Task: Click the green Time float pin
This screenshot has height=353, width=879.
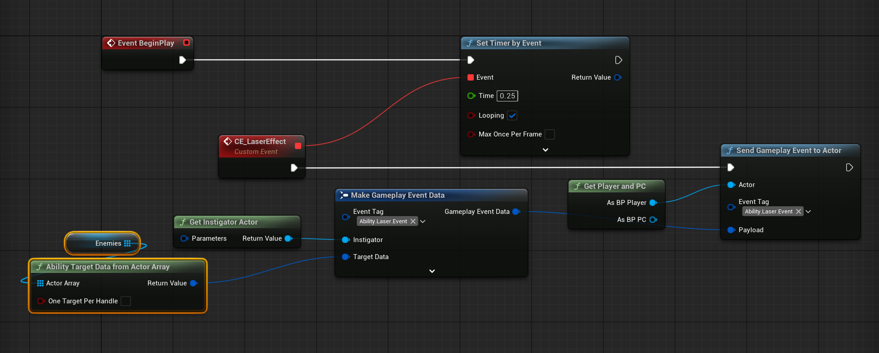Action: (x=471, y=96)
